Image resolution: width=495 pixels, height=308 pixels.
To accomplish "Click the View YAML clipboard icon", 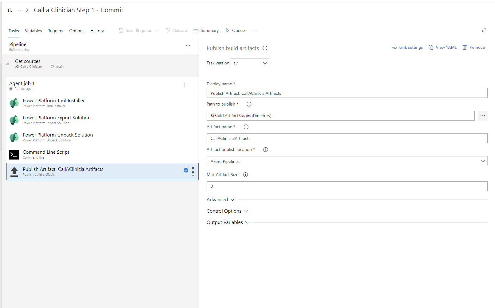I will coord(431,47).
